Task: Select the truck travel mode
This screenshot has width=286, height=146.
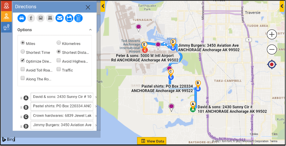Action: point(50,18)
